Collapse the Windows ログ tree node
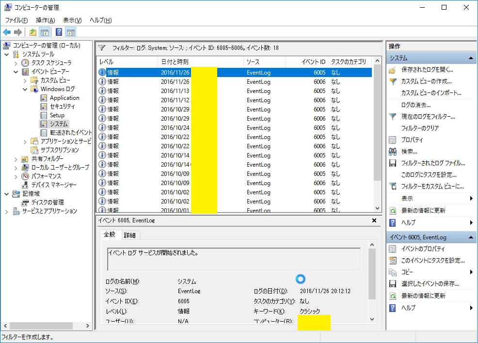 [25, 89]
